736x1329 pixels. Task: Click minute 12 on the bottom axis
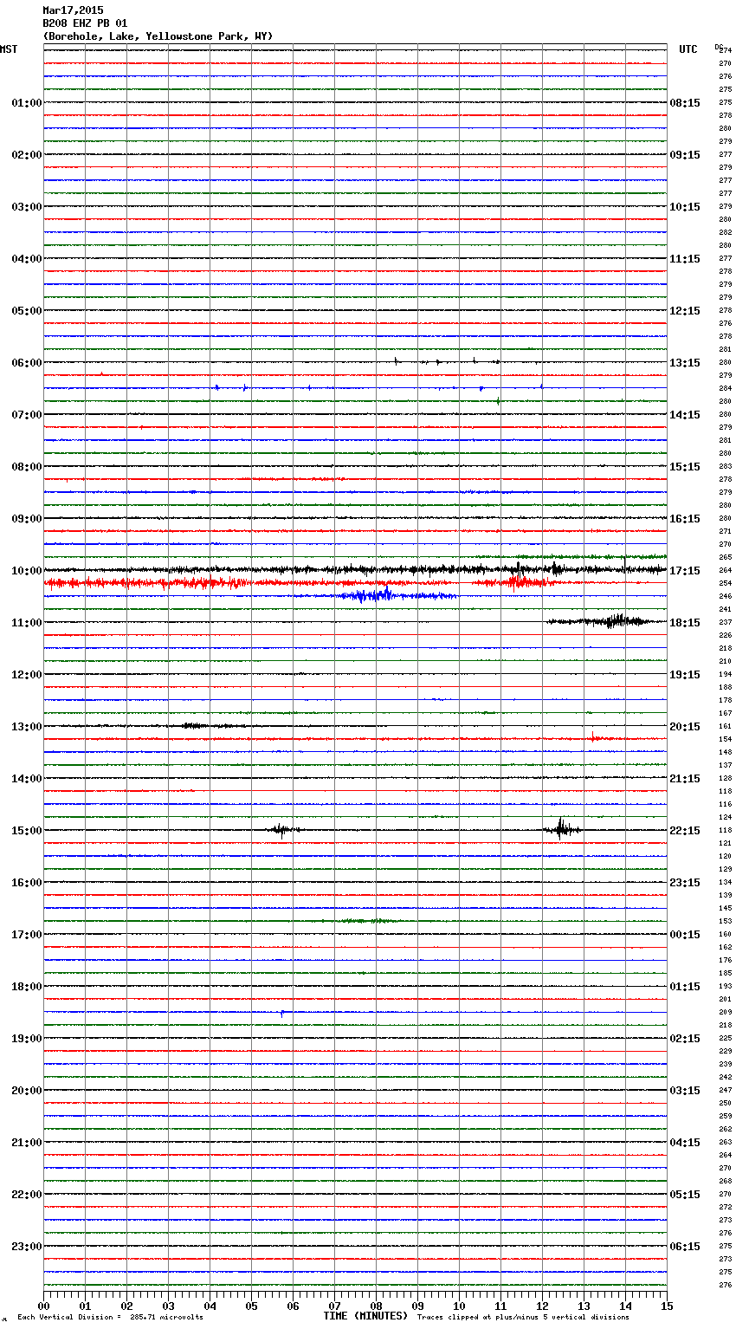(543, 1305)
